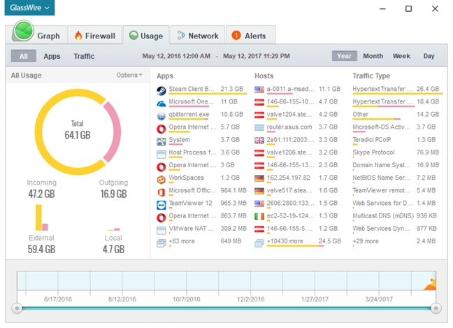Open the GlassWire main menu dropdown

click(29, 8)
